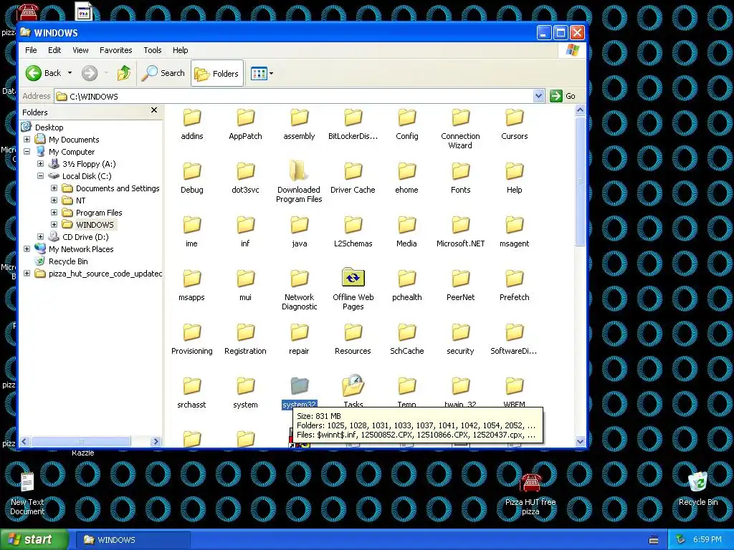The height and width of the screenshot is (550, 734).
Task: Select the NT folder in tree
Action: click(80, 201)
